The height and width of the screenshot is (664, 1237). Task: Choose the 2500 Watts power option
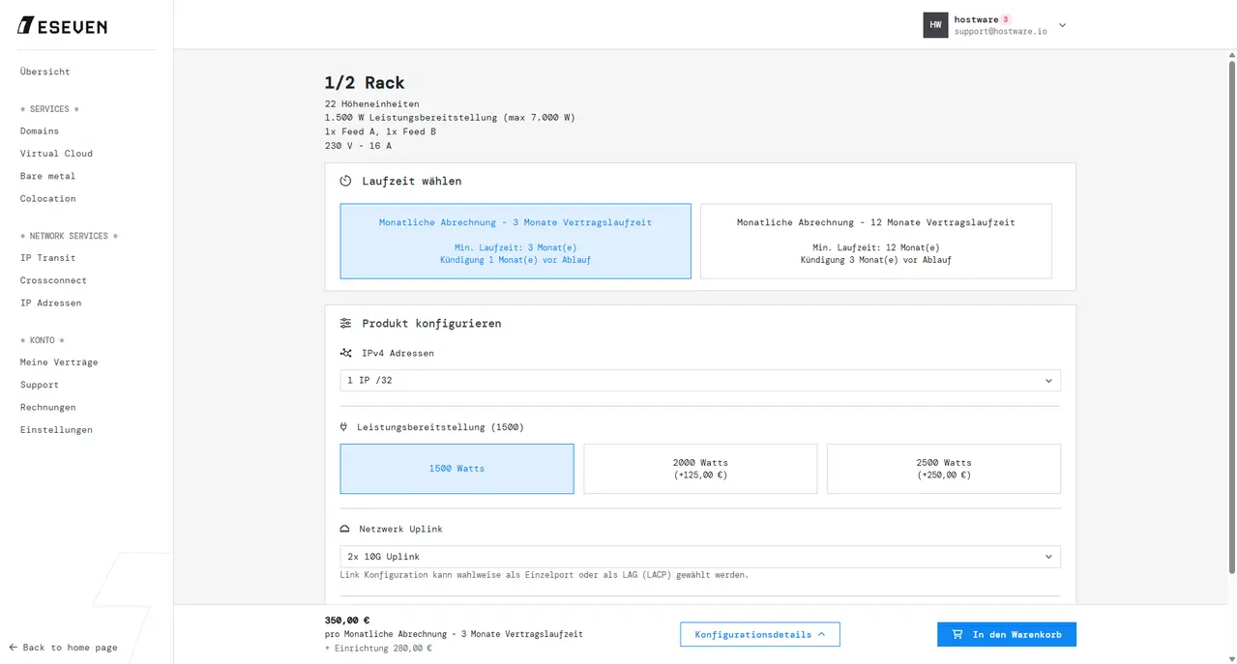[944, 469]
